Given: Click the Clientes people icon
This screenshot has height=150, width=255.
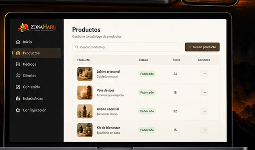Looking at the screenshot, I should pos(18,75).
